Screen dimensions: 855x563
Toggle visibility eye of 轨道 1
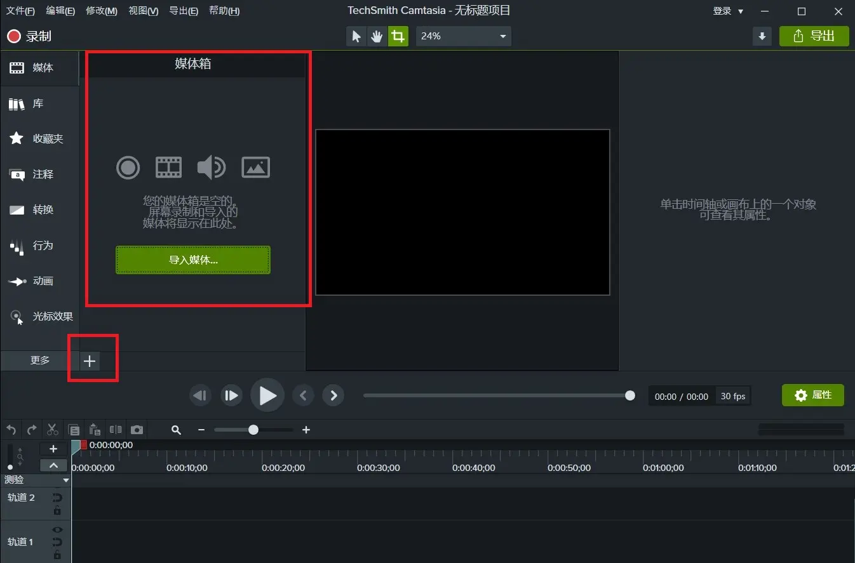[x=57, y=529]
